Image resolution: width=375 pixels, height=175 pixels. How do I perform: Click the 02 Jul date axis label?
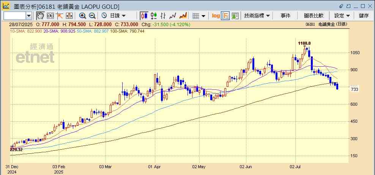tap(295, 166)
